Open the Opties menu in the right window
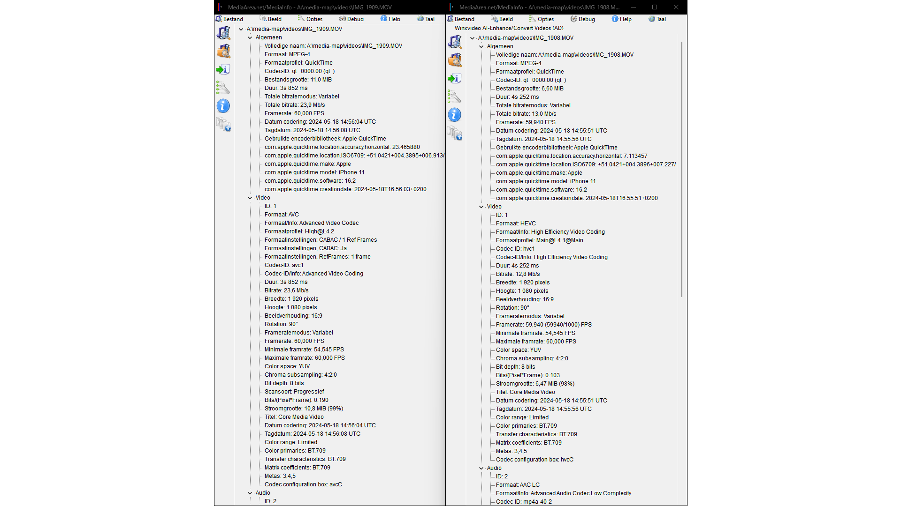This screenshot has height=506, width=901. (x=542, y=19)
